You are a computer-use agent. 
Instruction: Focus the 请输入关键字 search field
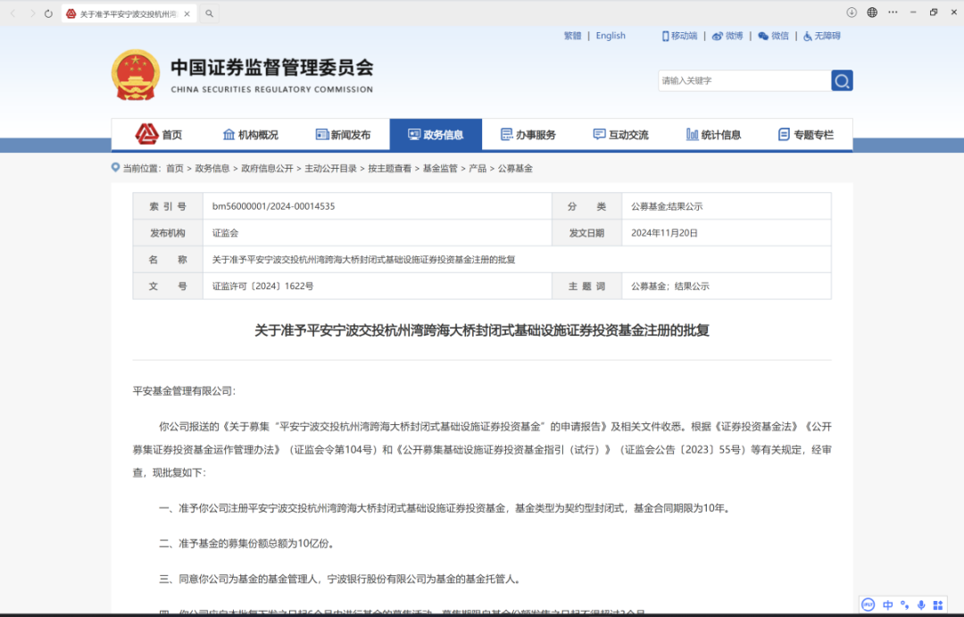pos(744,80)
